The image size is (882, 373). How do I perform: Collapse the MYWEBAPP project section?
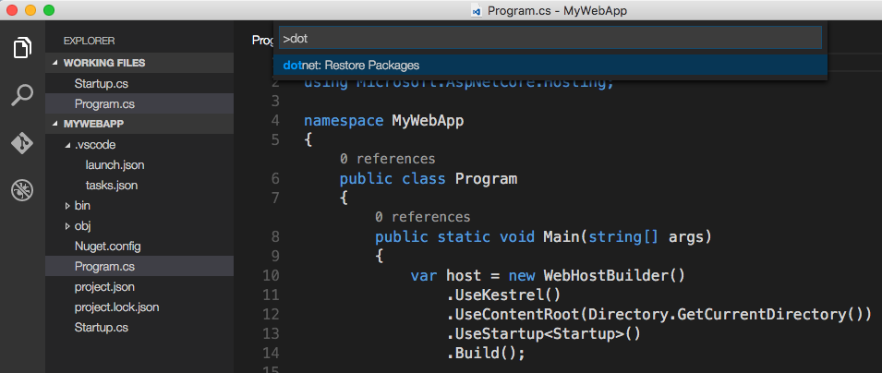[92, 124]
